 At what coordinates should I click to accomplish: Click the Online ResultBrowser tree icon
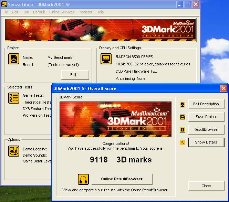pos(83,179)
